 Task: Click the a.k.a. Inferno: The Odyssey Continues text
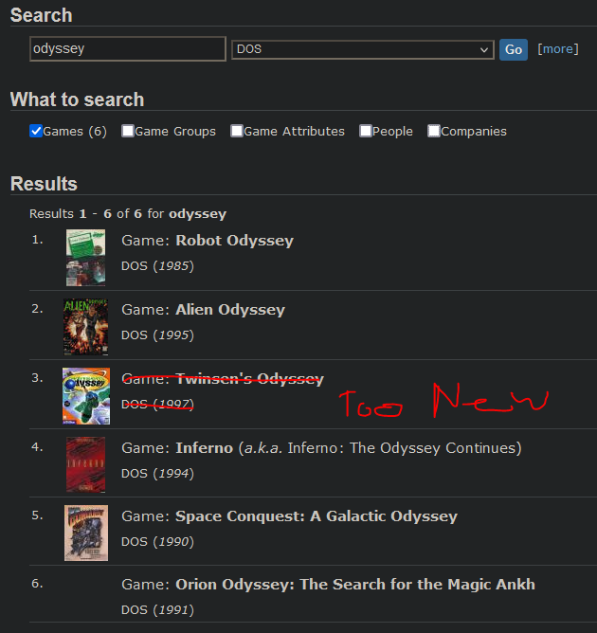(x=380, y=447)
